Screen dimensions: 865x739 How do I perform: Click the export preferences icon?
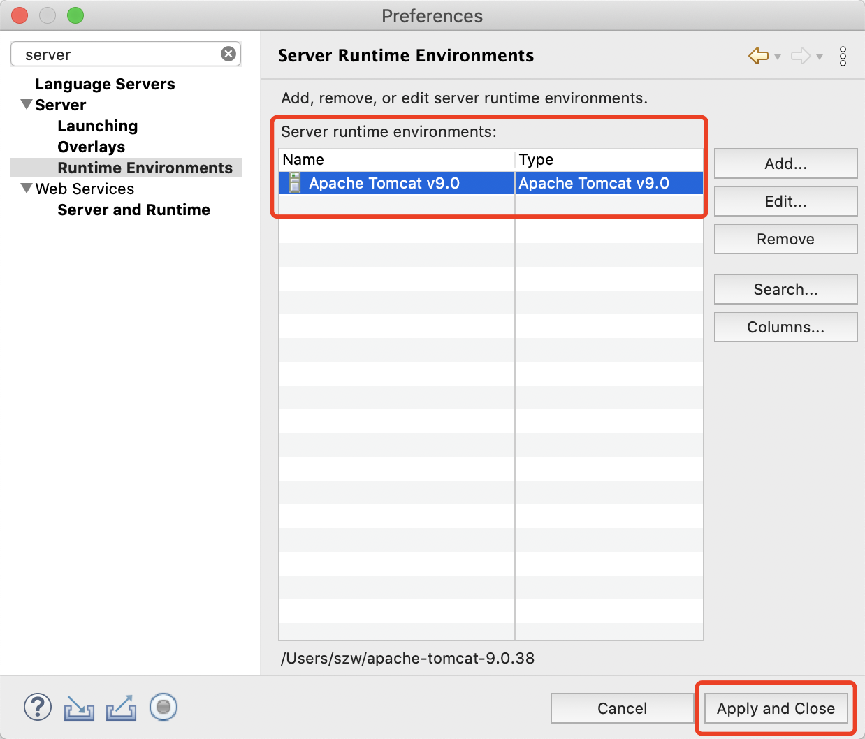(x=122, y=708)
